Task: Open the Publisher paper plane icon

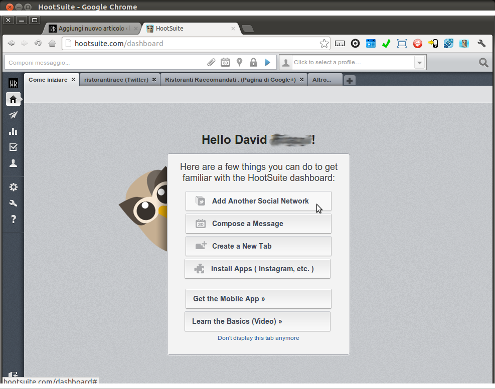Action: point(13,115)
